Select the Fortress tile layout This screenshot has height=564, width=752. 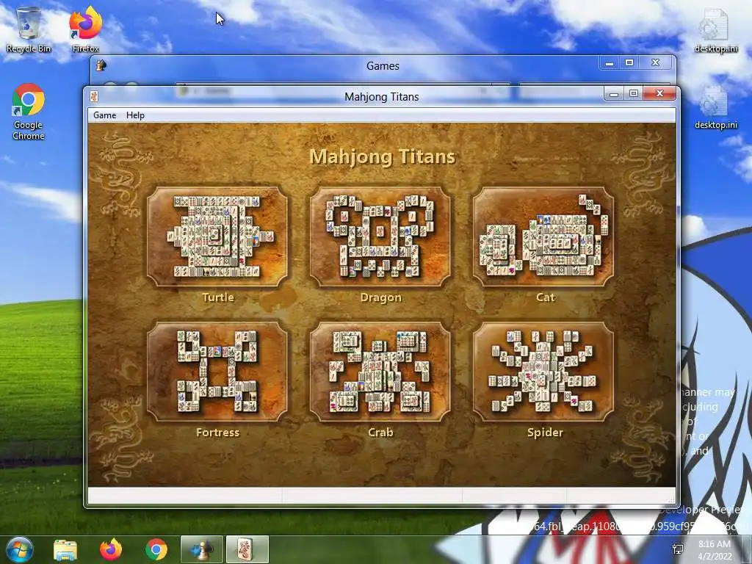pyautogui.click(x=217, y=371)
